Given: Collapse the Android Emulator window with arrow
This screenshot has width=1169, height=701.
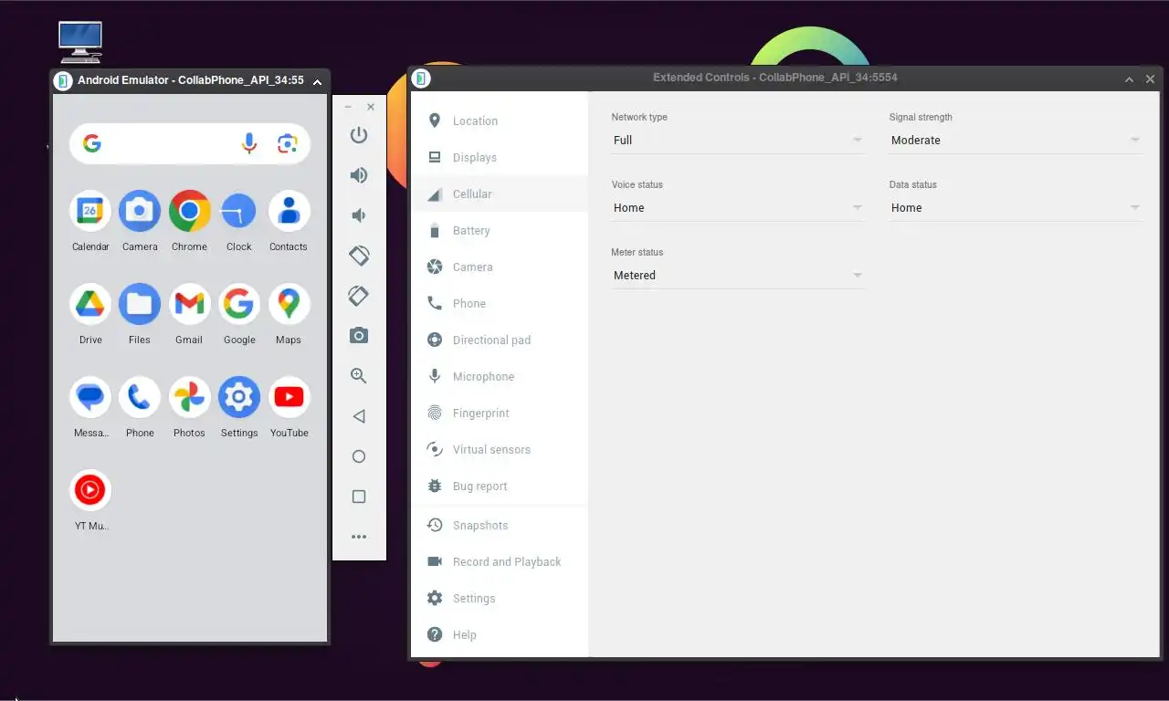Looking at the screenshot, I should point(317,81).
